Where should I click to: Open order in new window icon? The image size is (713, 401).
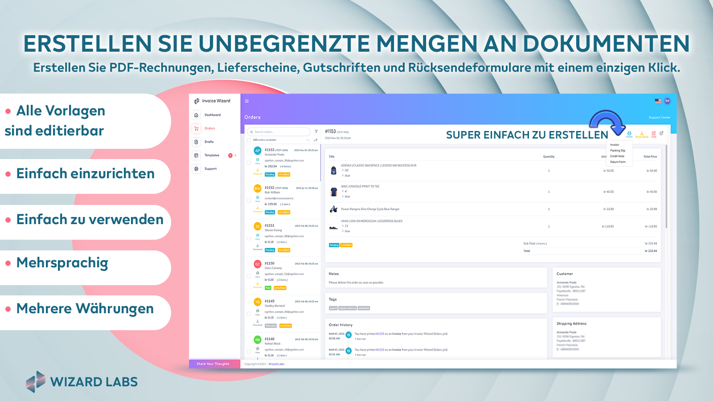coord(661,133)
